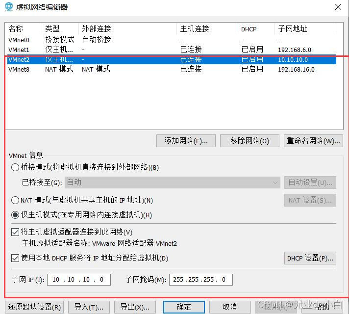Viewport: 349px width, 314px height.
Task: Click 取消 button
Action: coord(230,307)
